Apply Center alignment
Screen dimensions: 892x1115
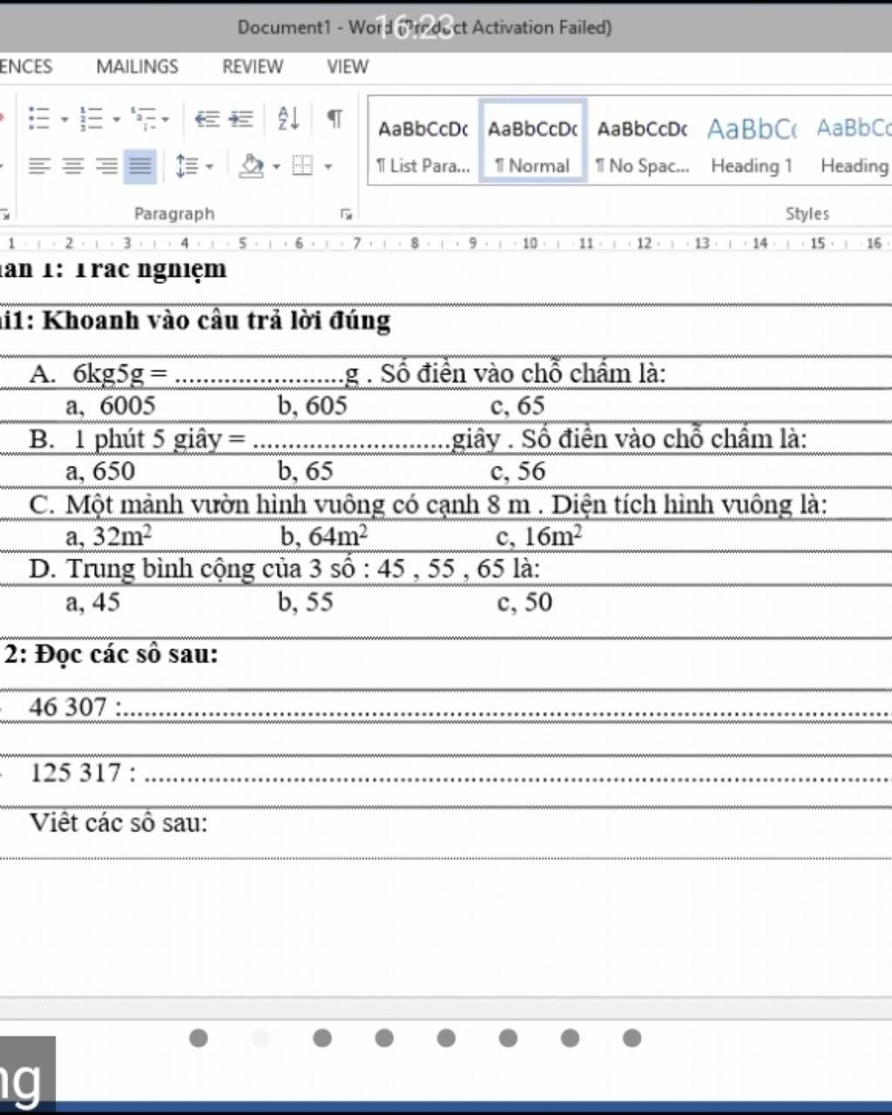click(x=73, y=166)
